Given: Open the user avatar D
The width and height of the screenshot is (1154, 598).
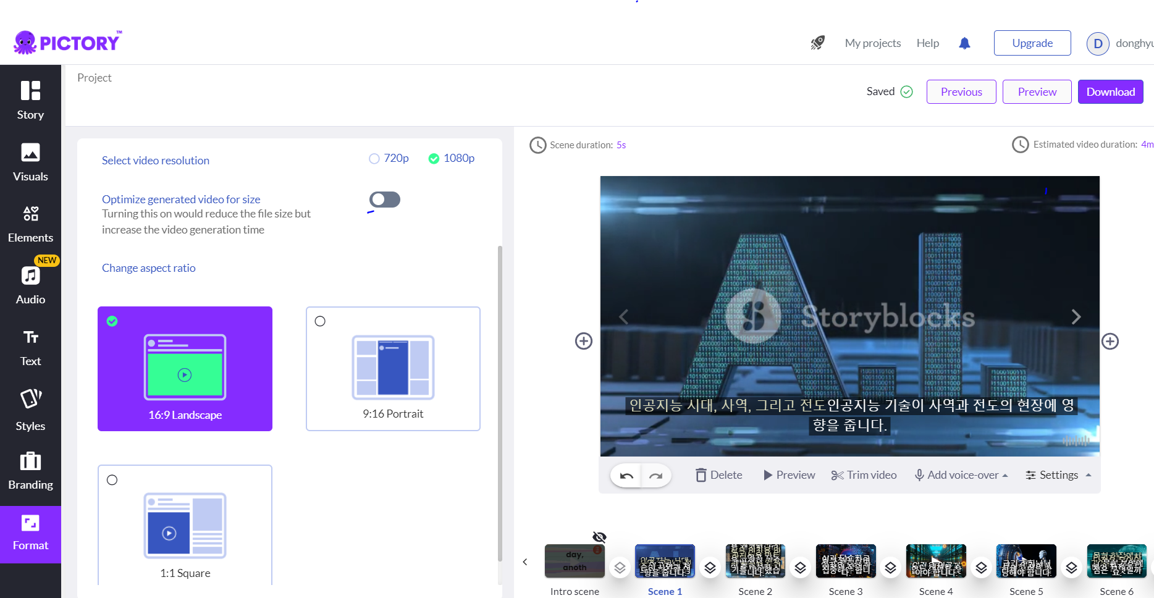Looking at the screenshot, I should click(1098, 43).
